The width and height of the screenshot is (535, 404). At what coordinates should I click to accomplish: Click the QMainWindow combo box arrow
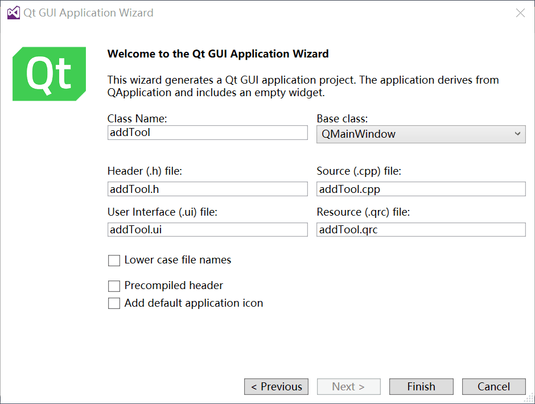tap(517, 134)
